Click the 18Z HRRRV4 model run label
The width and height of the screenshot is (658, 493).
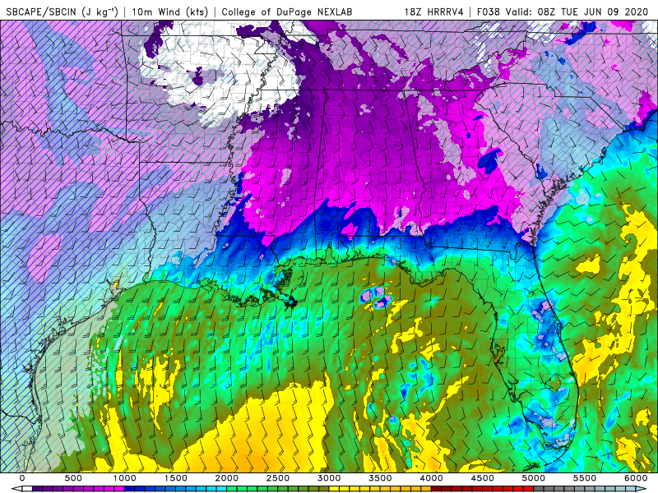pos(433,12)
